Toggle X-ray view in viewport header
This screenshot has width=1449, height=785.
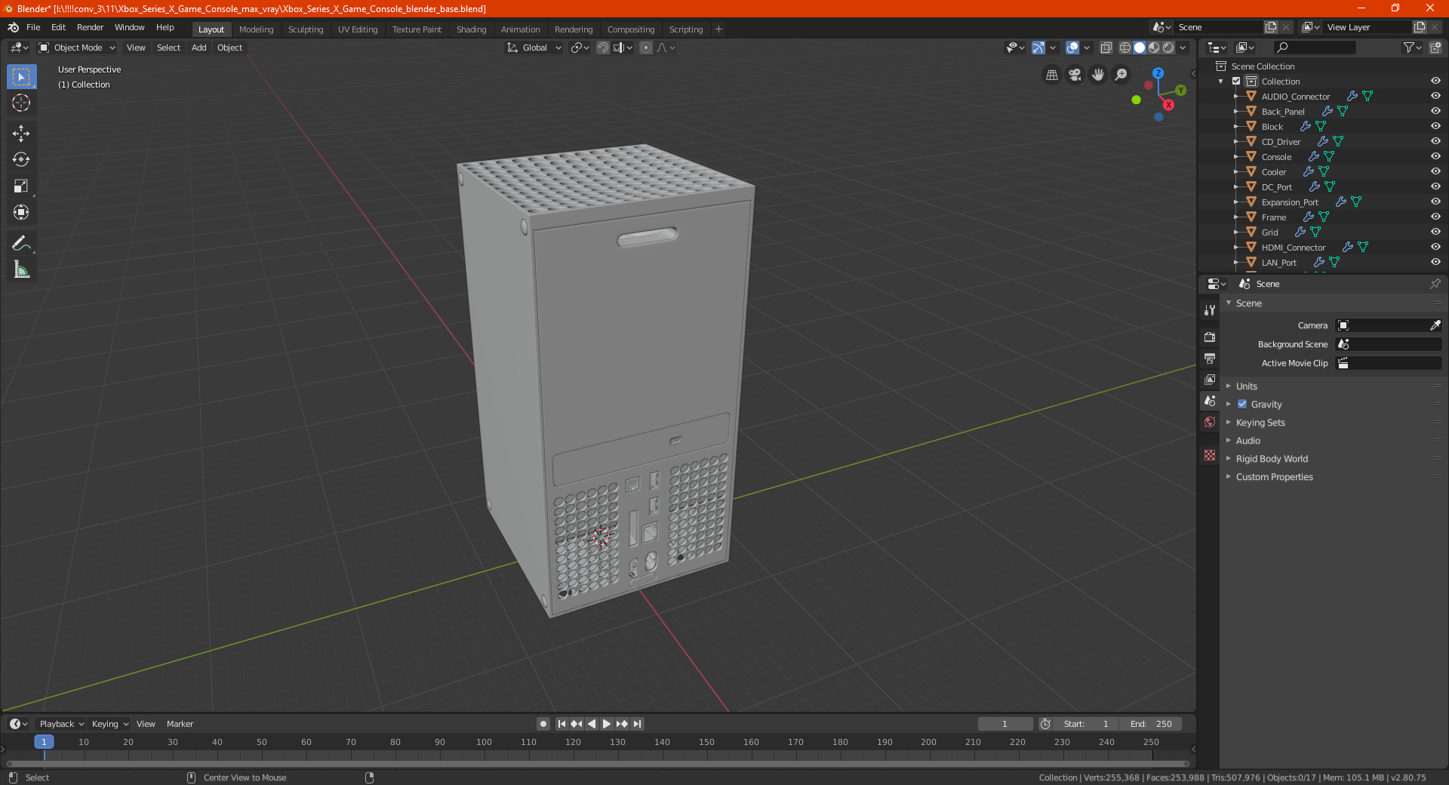click(x=1106, y=48)
